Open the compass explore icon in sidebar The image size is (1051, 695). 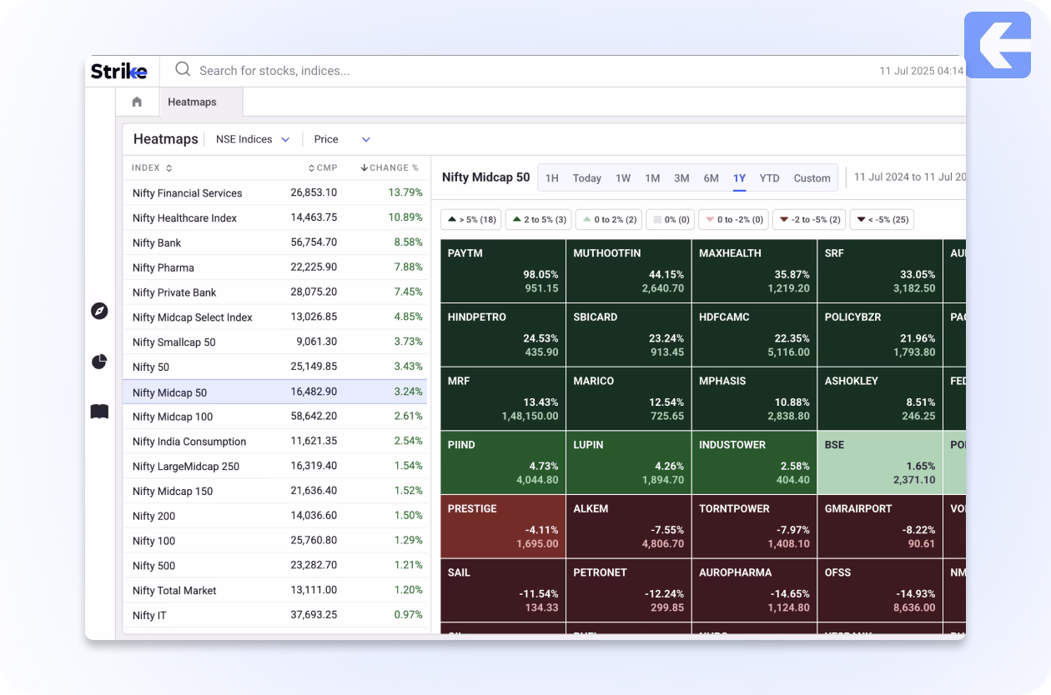99,311
